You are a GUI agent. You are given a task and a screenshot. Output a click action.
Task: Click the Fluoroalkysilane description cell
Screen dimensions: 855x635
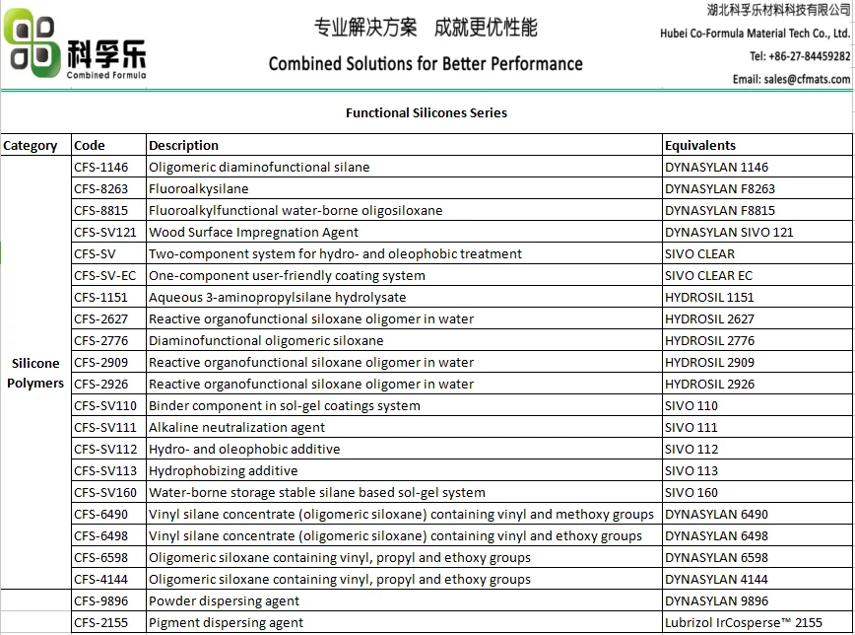pyautogui.click(x=199, y=189)
